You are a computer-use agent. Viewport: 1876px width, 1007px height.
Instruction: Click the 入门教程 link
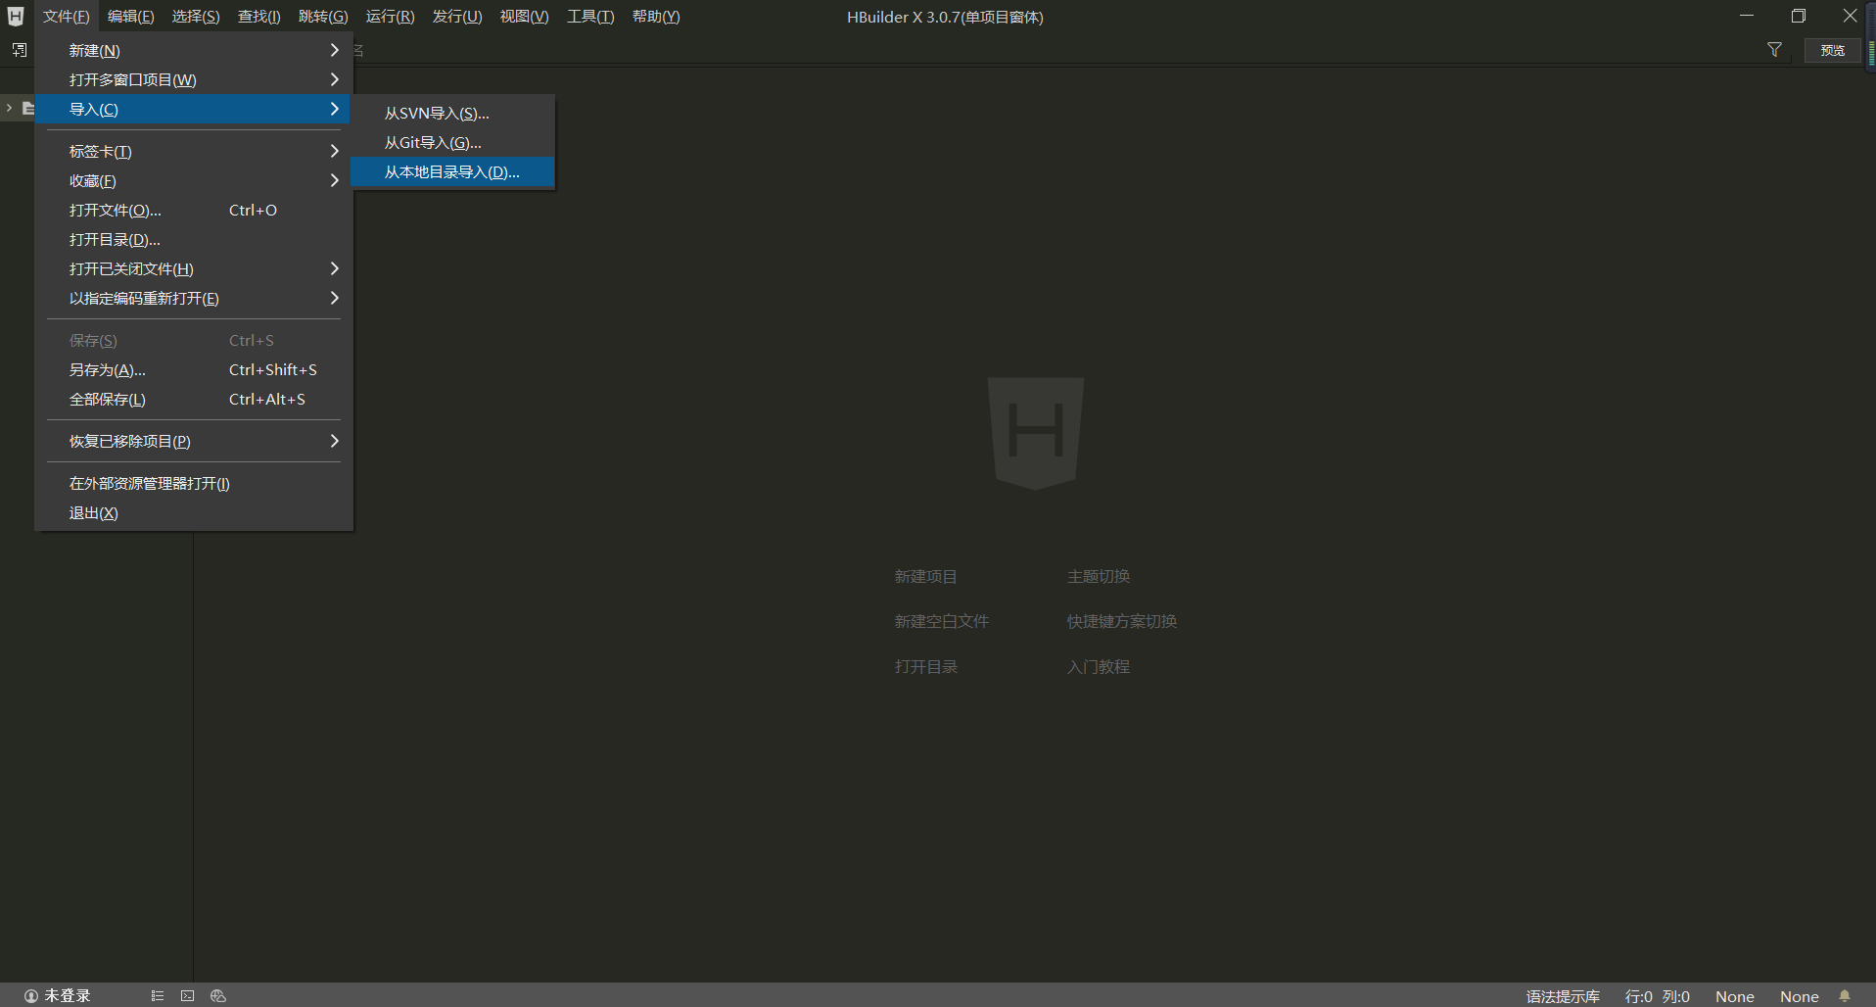(x=1099, y=666)
